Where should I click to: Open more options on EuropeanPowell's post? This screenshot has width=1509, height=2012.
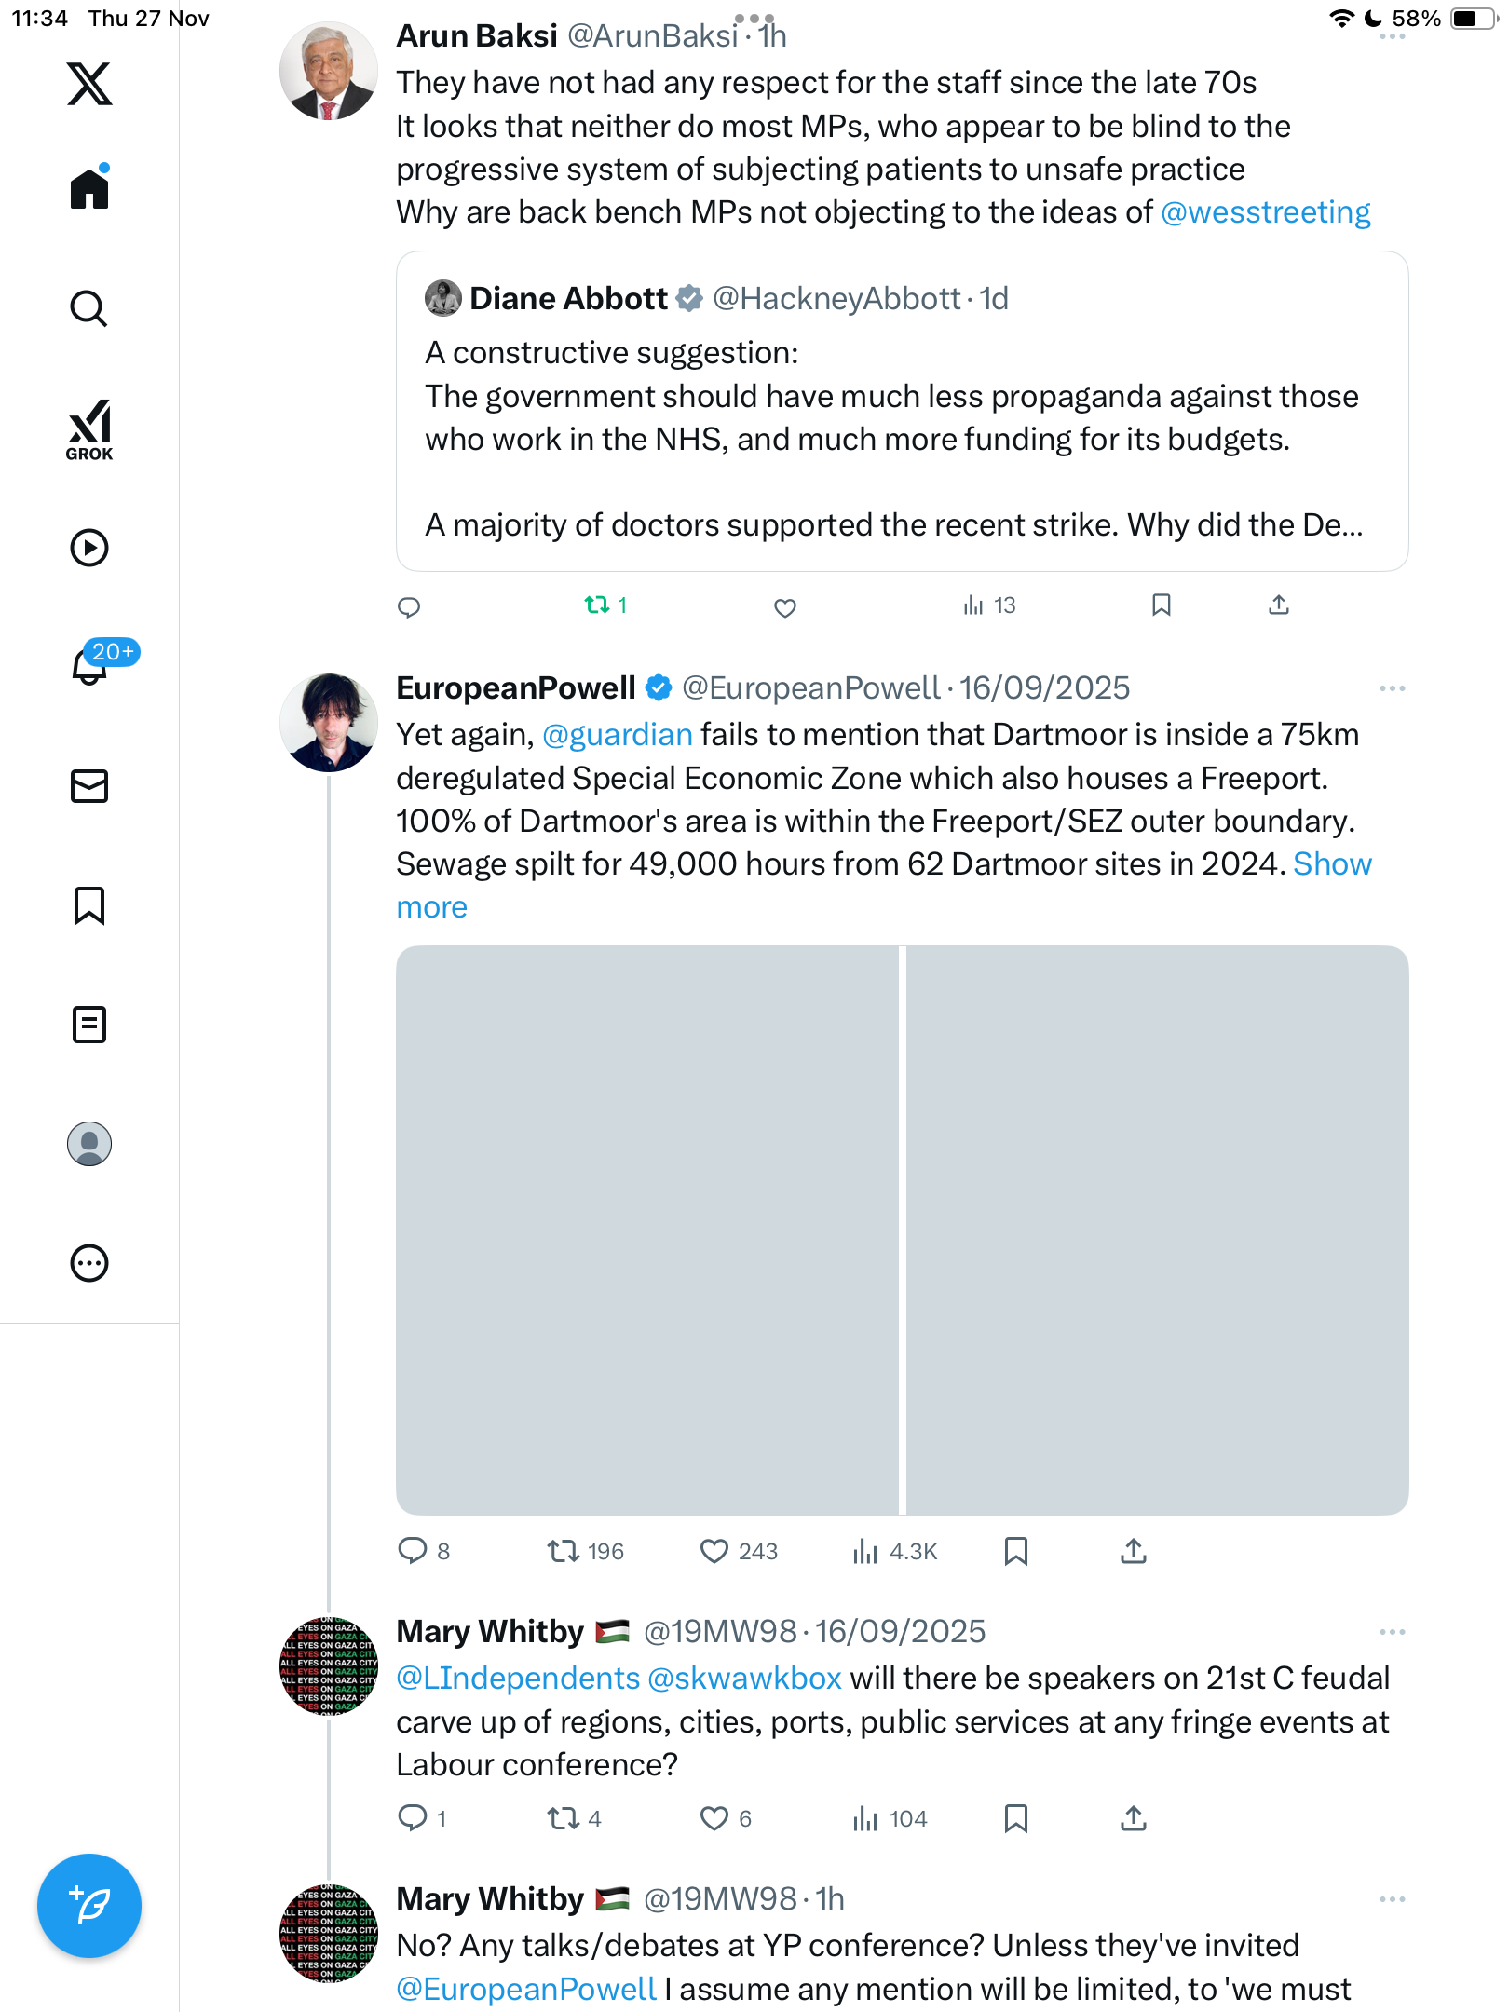(1392, 688)
